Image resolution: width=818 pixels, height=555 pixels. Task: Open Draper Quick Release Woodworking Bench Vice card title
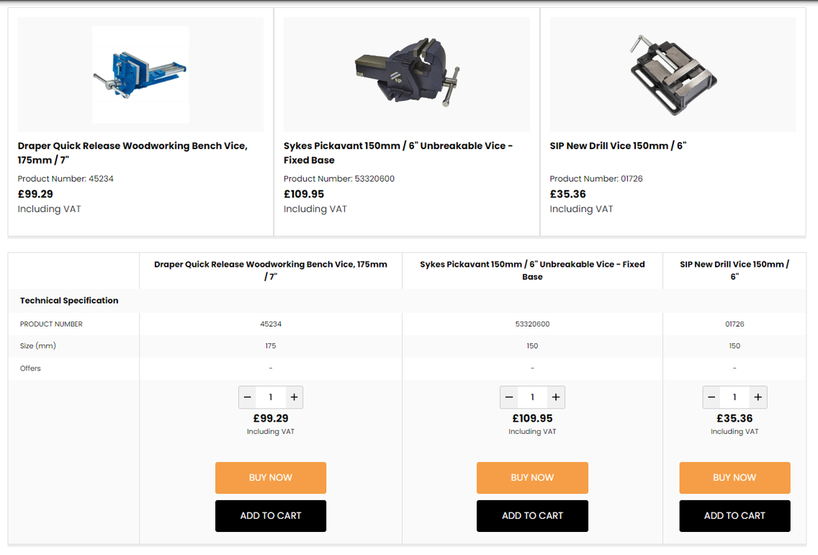132,153
